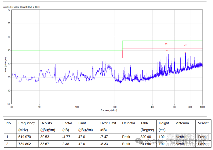Click the M1 peak marker label

coord(167,44)
